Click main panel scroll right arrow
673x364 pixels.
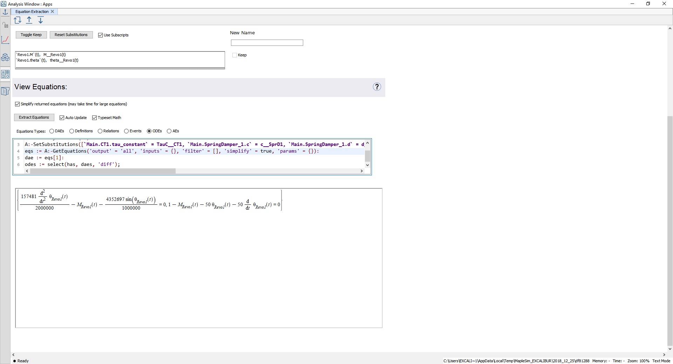[664, 355]
